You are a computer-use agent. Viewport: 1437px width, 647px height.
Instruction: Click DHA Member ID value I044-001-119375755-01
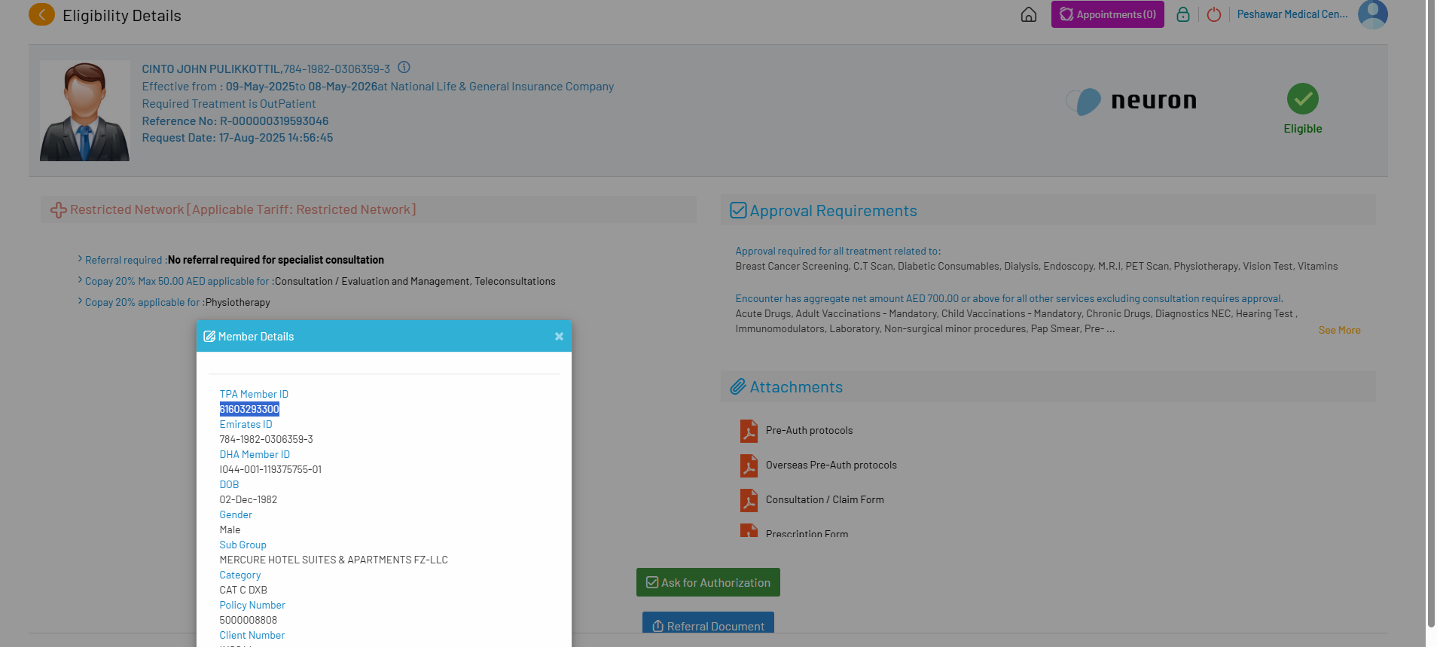pos(270,469)
